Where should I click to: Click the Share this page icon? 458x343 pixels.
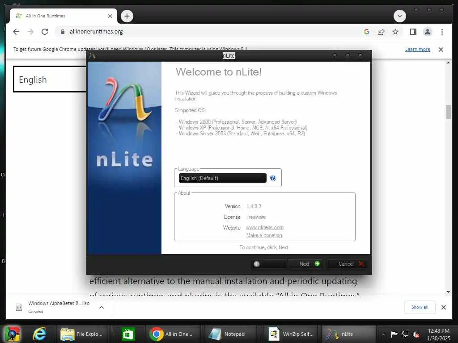(x=381, y=32)
